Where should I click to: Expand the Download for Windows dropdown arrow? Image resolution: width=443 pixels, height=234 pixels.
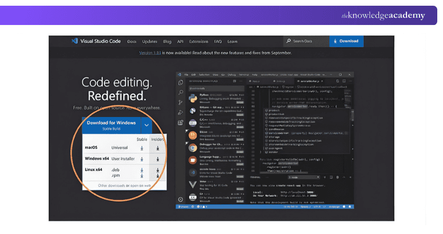coord(146,125)
